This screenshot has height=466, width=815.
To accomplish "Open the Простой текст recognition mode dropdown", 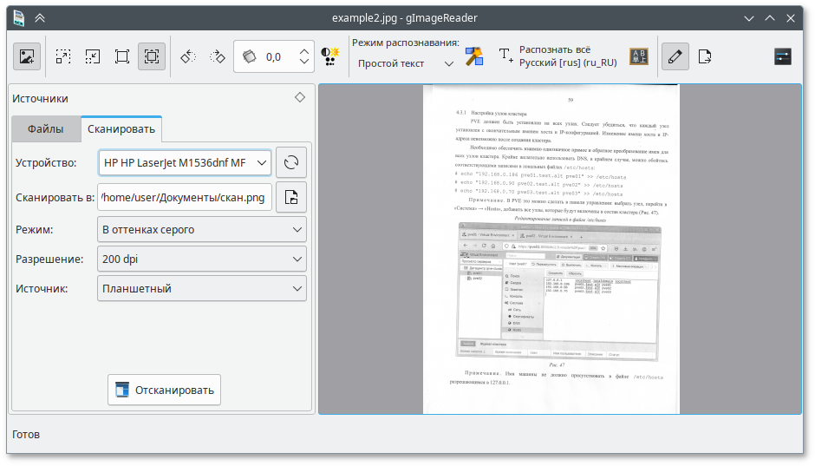I will 406,63.
